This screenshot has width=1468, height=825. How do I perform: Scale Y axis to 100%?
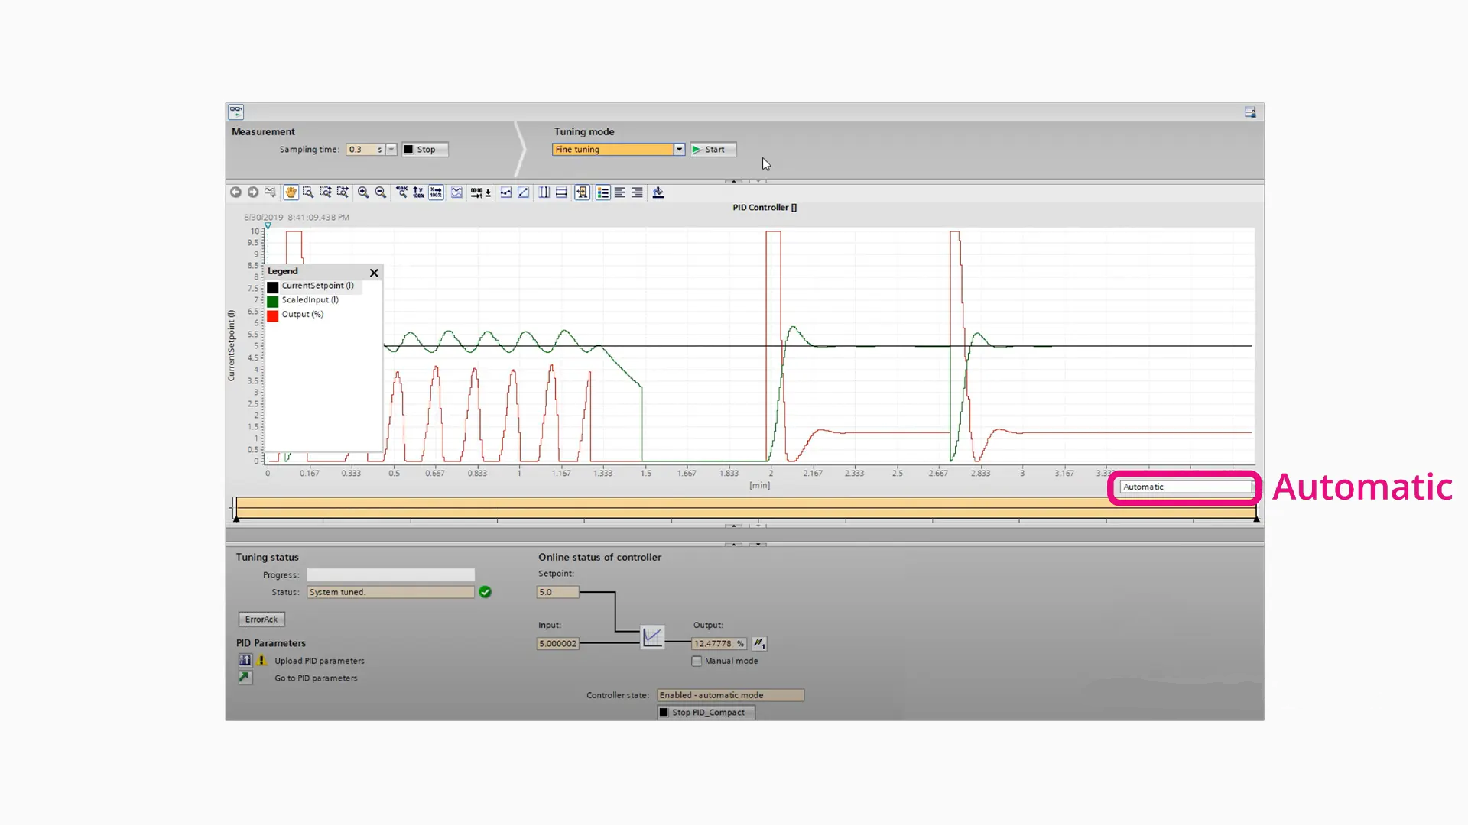(x=418, y=192)
